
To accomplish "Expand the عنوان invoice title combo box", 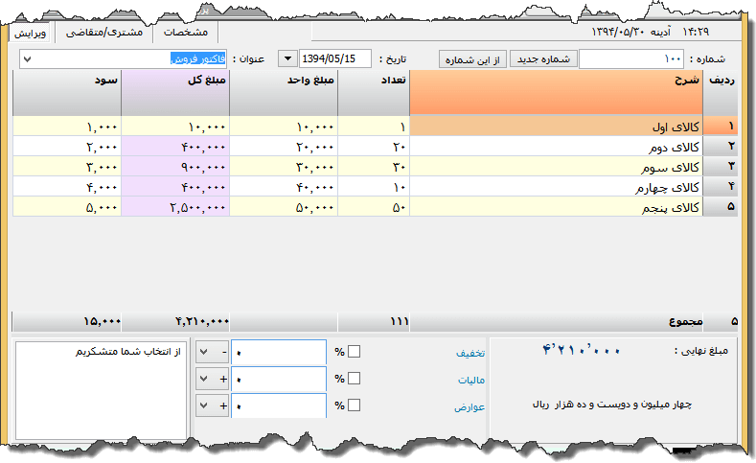I will [26, 59].
